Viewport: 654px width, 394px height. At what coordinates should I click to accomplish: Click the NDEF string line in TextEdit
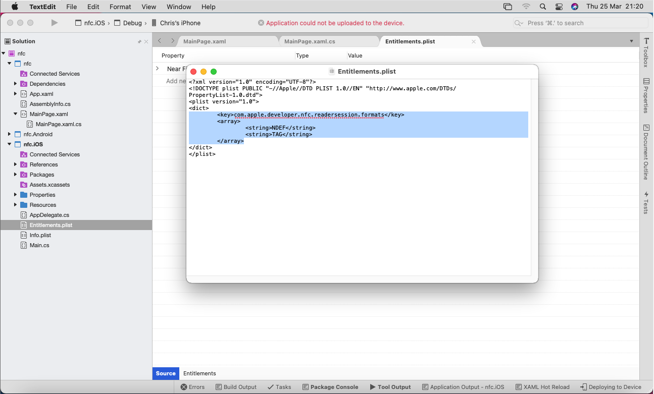[x=280, y=128]
